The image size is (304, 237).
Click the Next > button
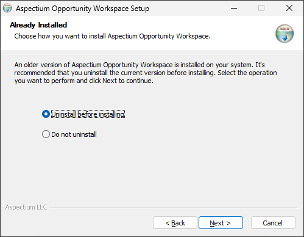[221, 223]
